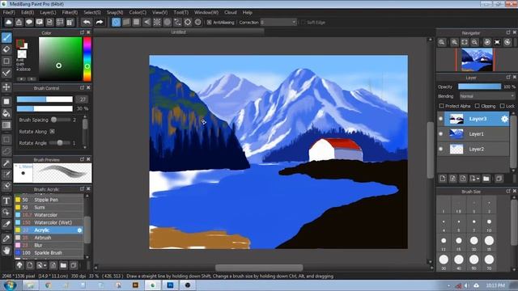The image size is (518, 291).
Task: Activate the Lasso tool
Action: coord(6,151)
